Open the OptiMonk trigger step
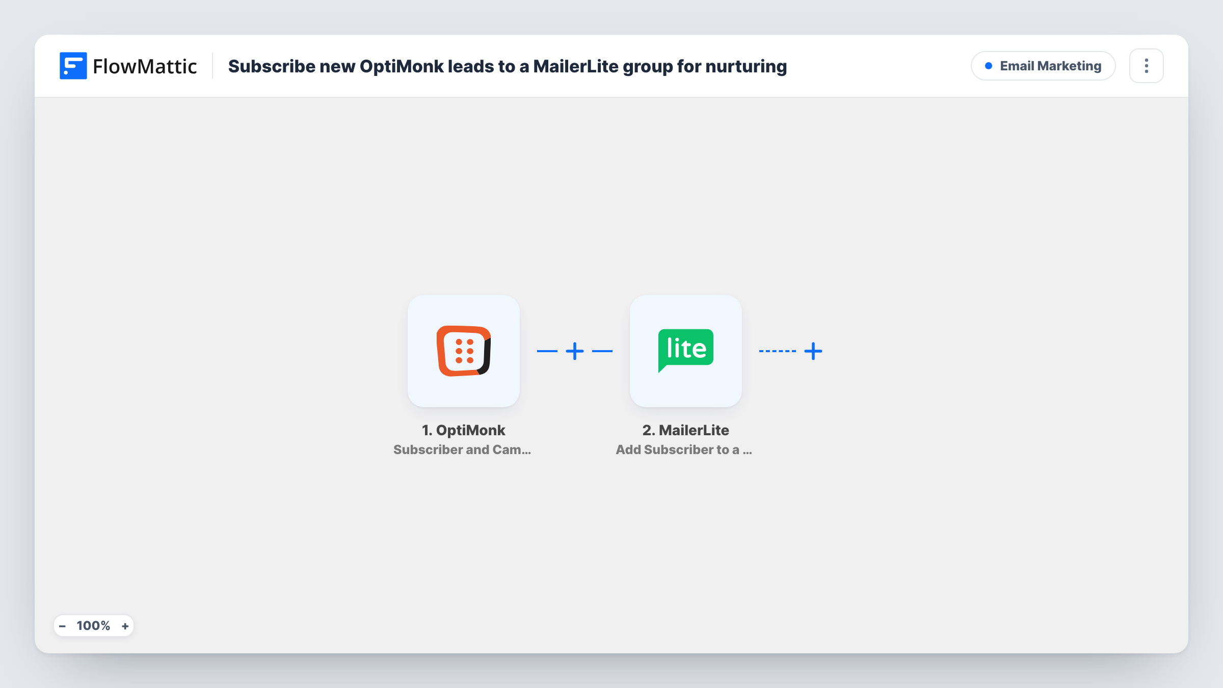The height and width of the screenshot is (688, 1223). point(463,351)
